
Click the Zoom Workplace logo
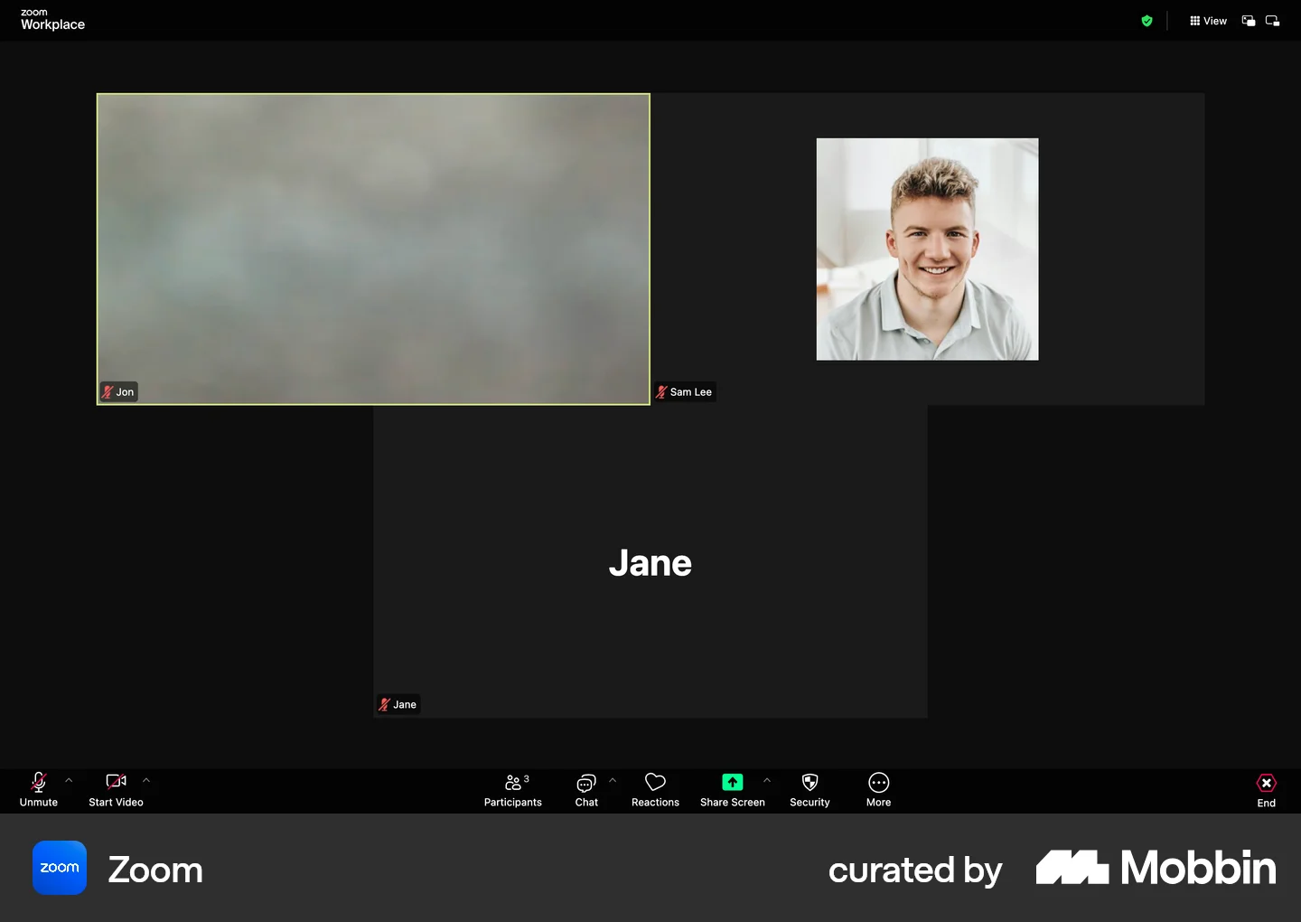coord(52,20)
